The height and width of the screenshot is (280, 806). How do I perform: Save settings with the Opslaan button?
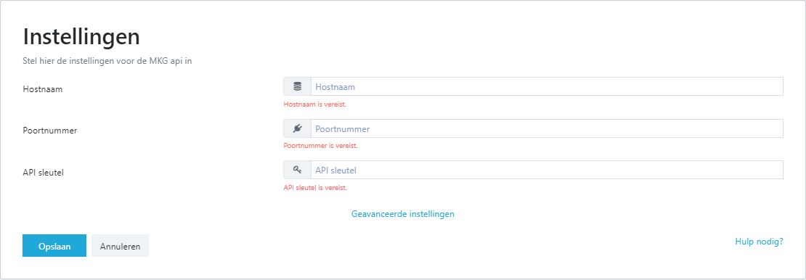54,246
